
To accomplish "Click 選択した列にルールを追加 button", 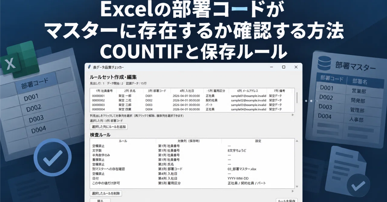I will tap(109, 127).
